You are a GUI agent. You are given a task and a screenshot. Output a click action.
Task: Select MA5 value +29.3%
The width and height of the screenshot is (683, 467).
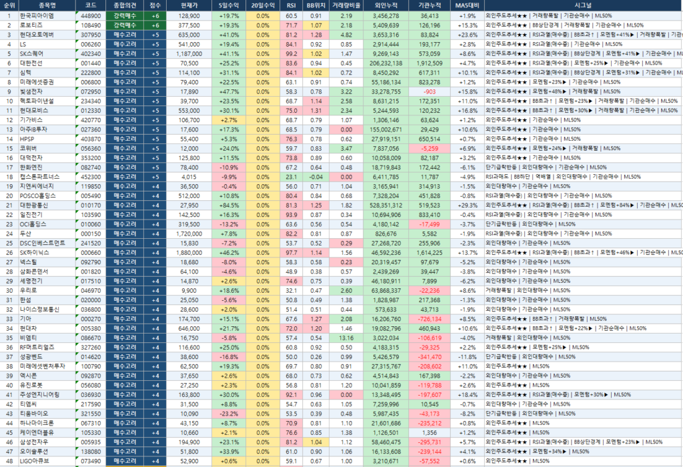click(468, 205)
